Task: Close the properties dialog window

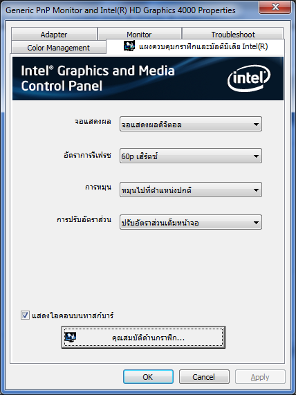Action: 275,7
